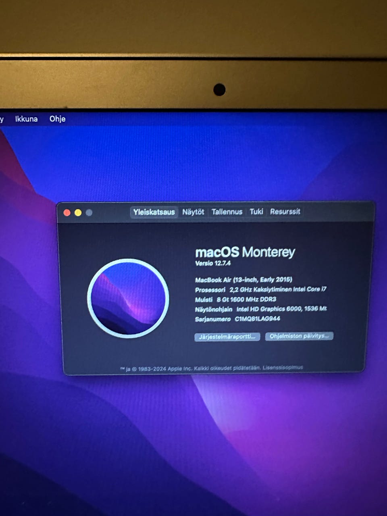Click the Prosessori 2,2 GHz line
The image size is (387, 516).
click(261, 289)
